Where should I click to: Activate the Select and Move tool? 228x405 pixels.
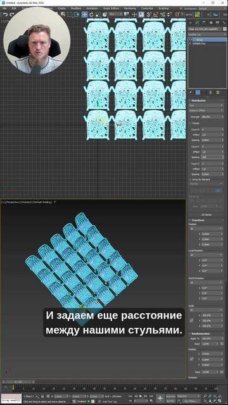coord(84,15)
